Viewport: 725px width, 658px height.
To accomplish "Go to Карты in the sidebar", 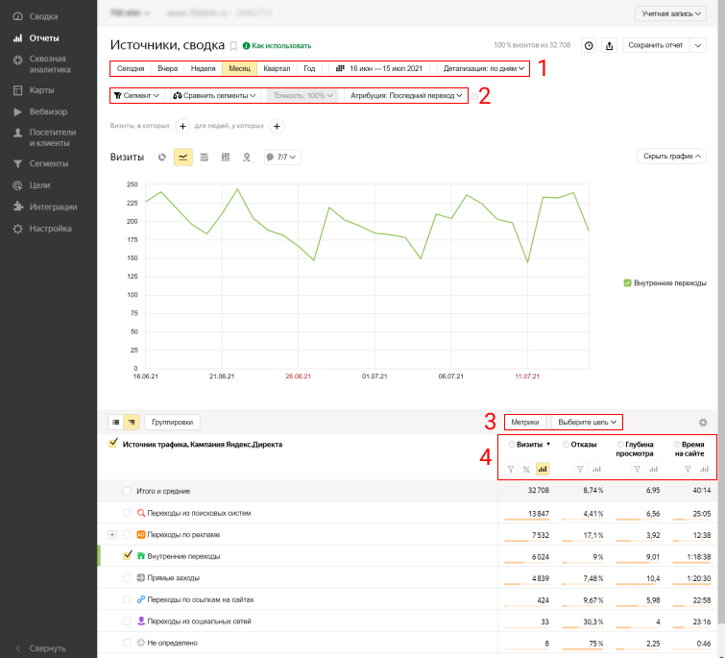I will point(40,90).
